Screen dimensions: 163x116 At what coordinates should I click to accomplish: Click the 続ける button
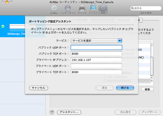pyautogui.click(x=125, y=88)
